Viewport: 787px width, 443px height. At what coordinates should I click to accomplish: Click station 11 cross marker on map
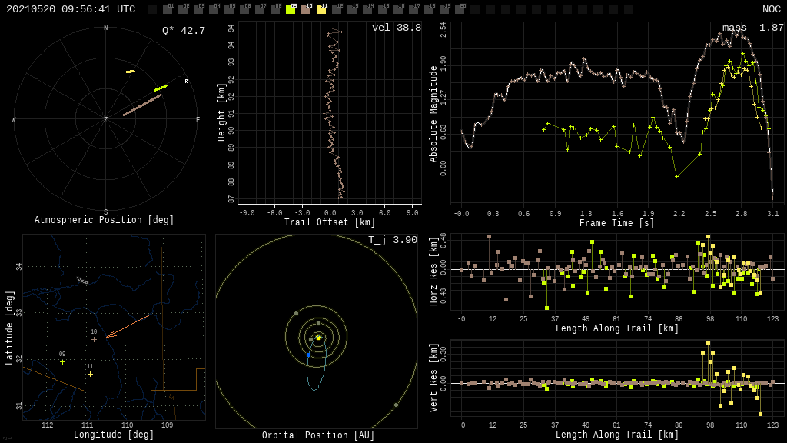point(90,374)
